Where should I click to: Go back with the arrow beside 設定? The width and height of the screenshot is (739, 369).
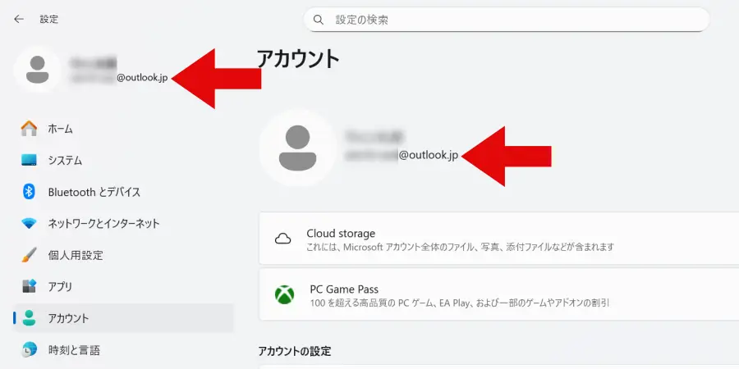tap(19, 20)
